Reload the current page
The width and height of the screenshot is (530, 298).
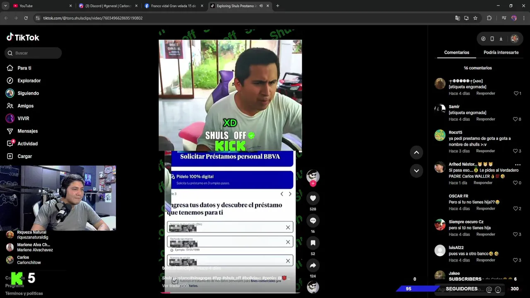(x=26, y=18)
